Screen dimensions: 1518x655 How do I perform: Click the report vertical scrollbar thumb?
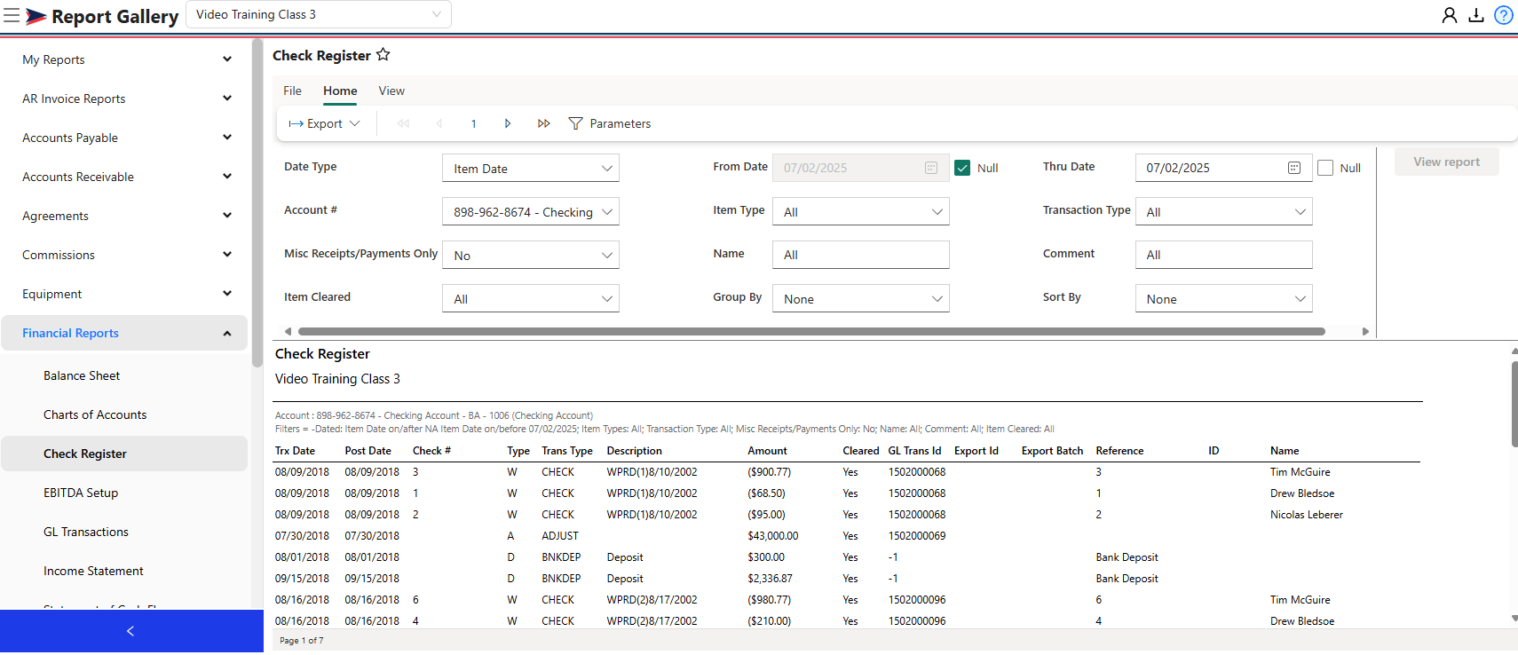click(x=1514, y=404)
